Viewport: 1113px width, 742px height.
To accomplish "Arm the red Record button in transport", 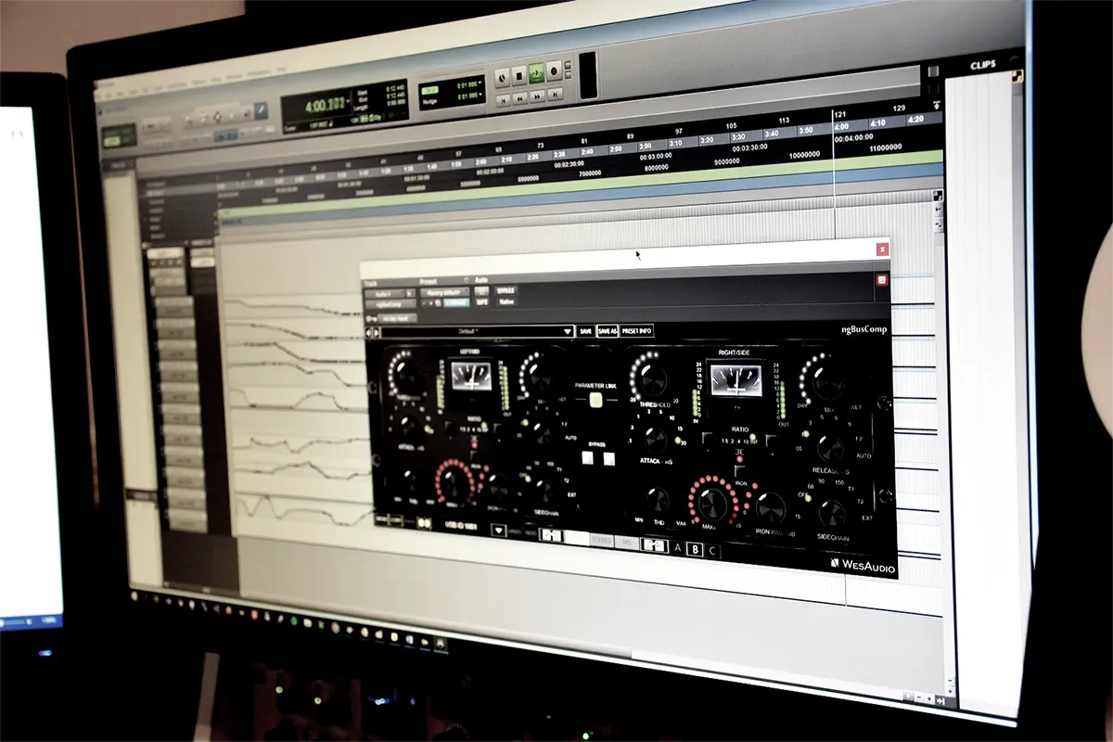I will [554, 71].
